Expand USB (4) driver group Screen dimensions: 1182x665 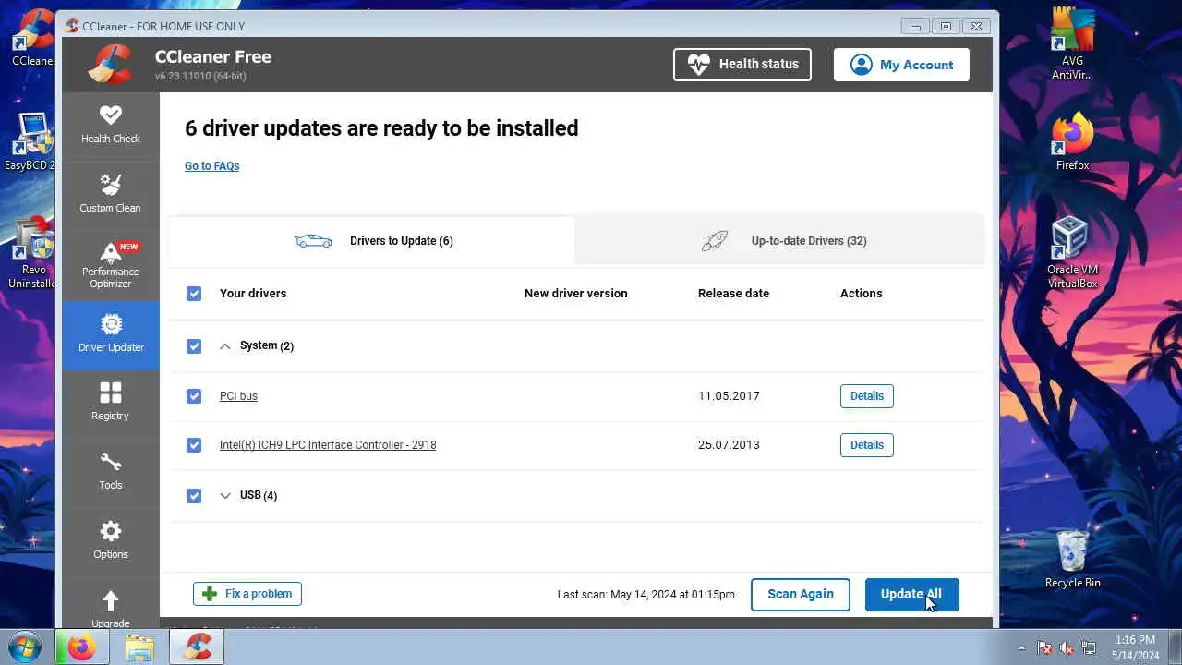click(x=225, y=496)
